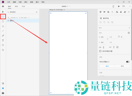Check 'fix position when scrolling' checkbox

click(x=100, y=51)
